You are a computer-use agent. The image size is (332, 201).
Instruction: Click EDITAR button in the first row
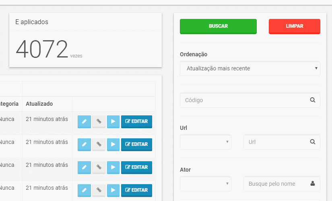[136, 121]
